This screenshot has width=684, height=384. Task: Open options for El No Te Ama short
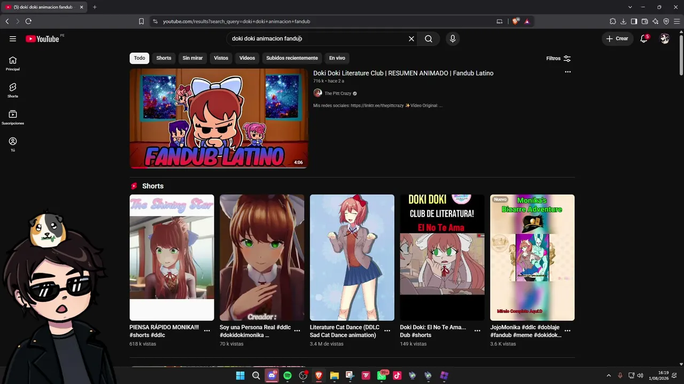pos(477,331)
